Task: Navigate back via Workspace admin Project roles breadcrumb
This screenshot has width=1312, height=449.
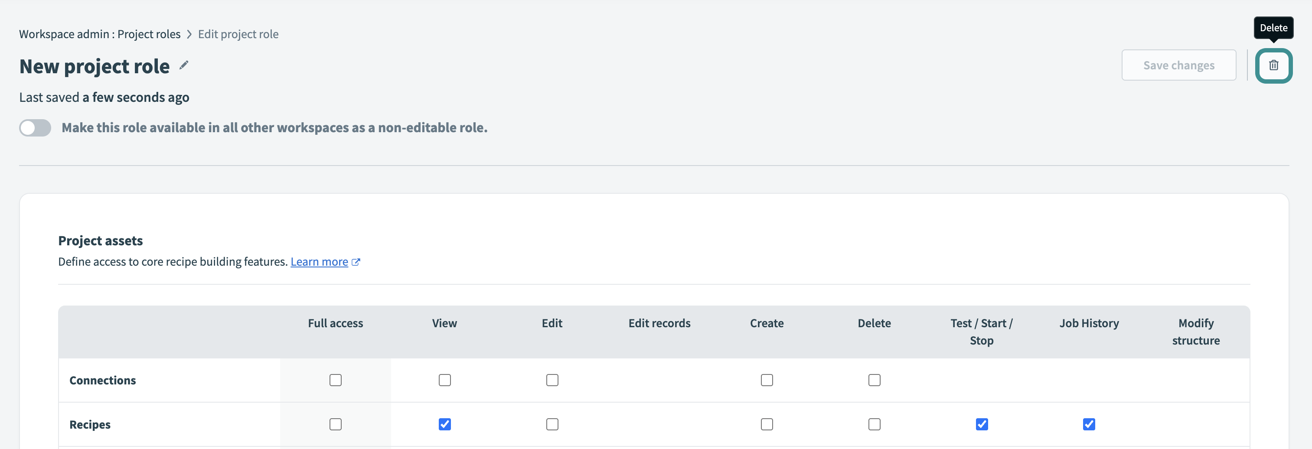Action: [99, 34]
